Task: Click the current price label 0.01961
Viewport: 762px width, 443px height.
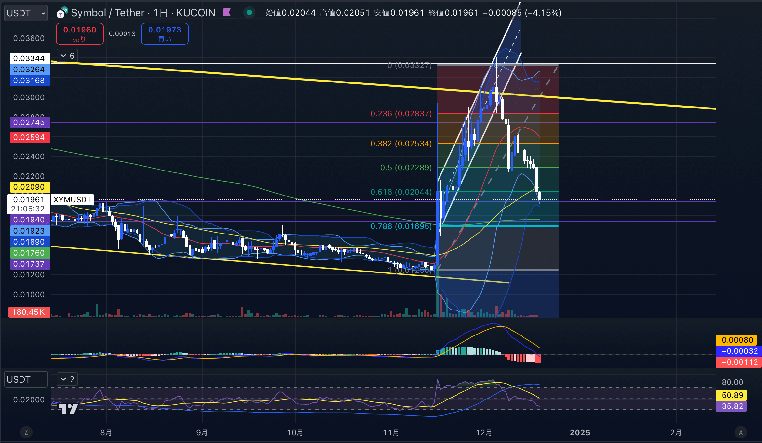Action: pos(29,204)
